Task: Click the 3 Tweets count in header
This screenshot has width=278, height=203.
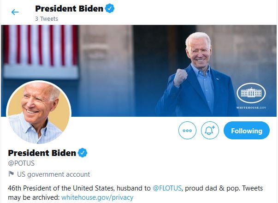Action: 46,18
